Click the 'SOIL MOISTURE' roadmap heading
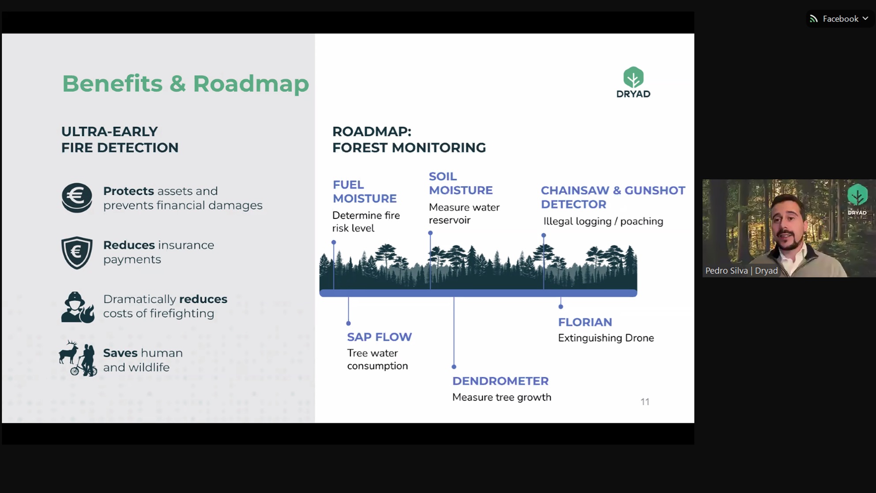 [x=461, y=183]
